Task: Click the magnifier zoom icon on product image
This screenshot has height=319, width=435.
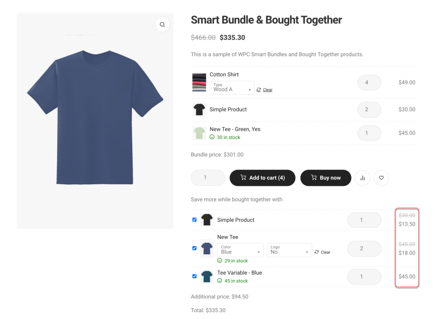Action: pos(162,25)
